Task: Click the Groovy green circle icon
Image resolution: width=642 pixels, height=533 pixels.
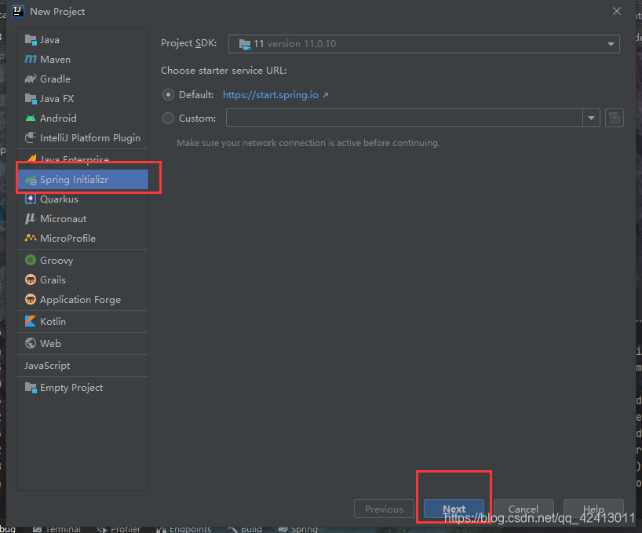Action: [x=31, y=260]
